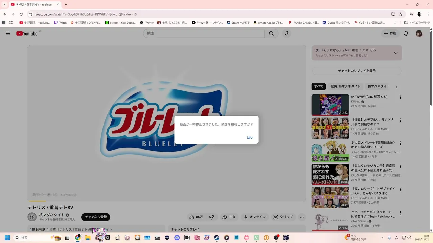
Task: Open File Explorer from the taskbar
Action: tap(88, 238)
